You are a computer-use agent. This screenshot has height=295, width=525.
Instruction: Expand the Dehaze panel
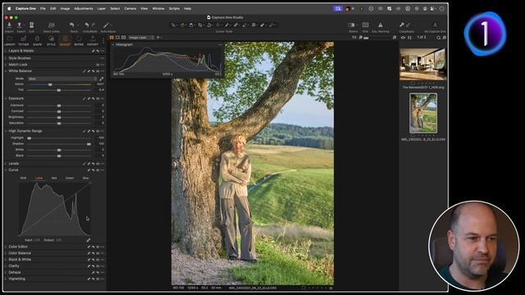pos(6,272)
